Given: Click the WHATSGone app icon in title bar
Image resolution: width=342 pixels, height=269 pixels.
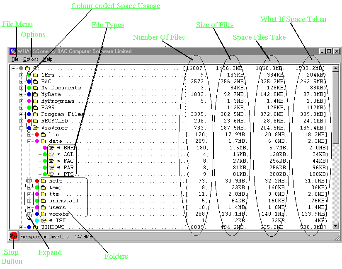Looking at the screenshot, I should coord(13,51).
